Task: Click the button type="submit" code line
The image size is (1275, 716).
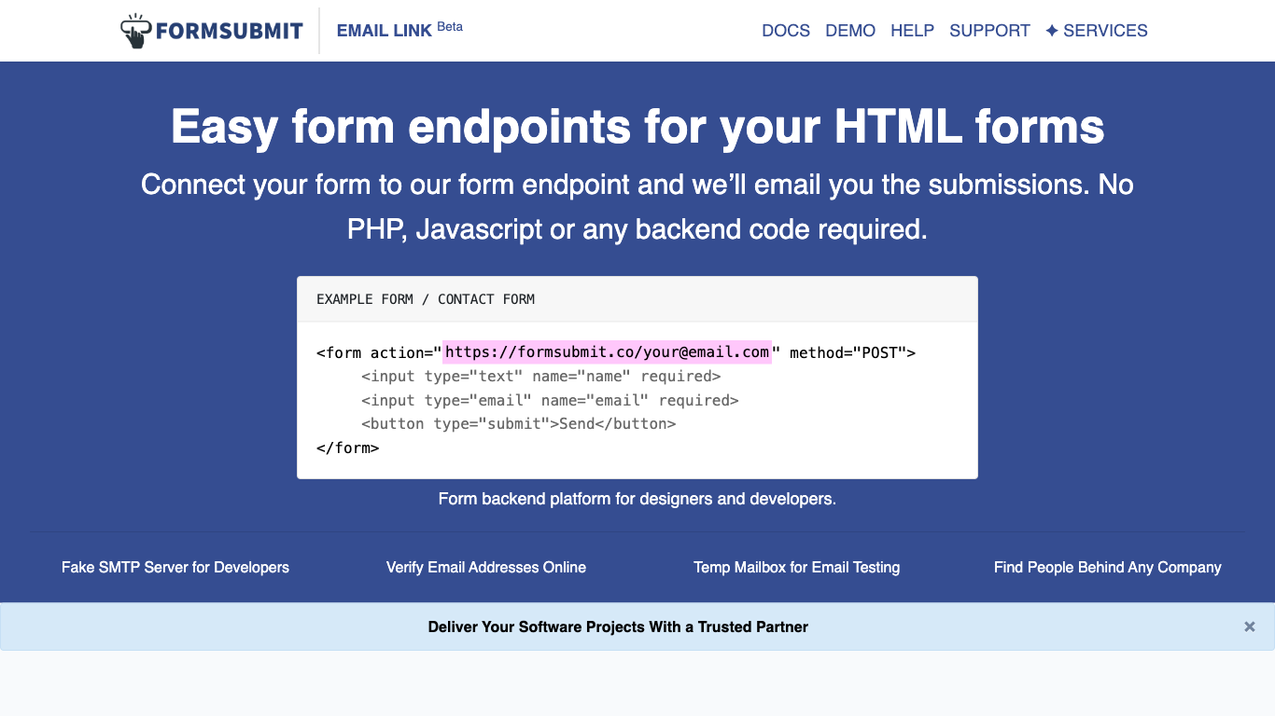Action: pyautogui.click(x=518, y=424)
